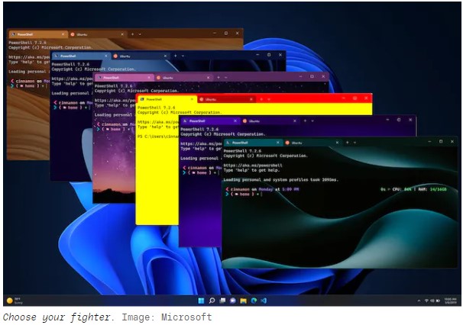Launch Microsoft Edge from the taskbar
This screenshot has height=325, width=463.
click(x=254, y=301)
